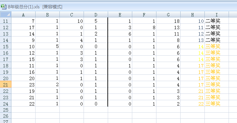This screenshot has width=237, height=123.
Task: Click cell G11 containing 18
Action: pos(169,21)
